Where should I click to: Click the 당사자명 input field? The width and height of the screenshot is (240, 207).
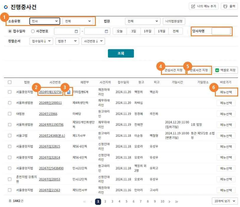[x=221, y=31]
